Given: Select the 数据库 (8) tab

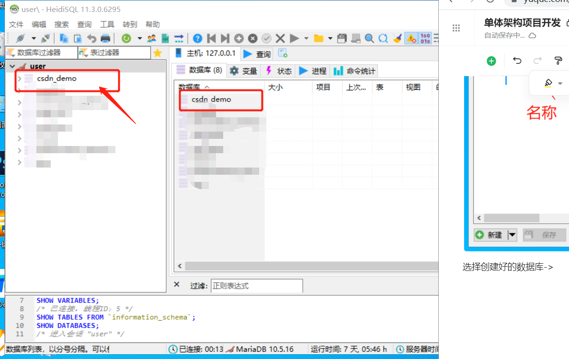Looking at the screenshot, I should (x=199, y=70).
